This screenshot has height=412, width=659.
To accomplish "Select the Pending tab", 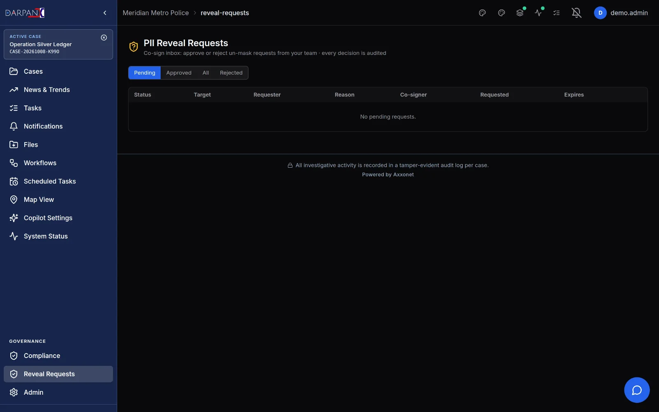I will click(145, 73).
